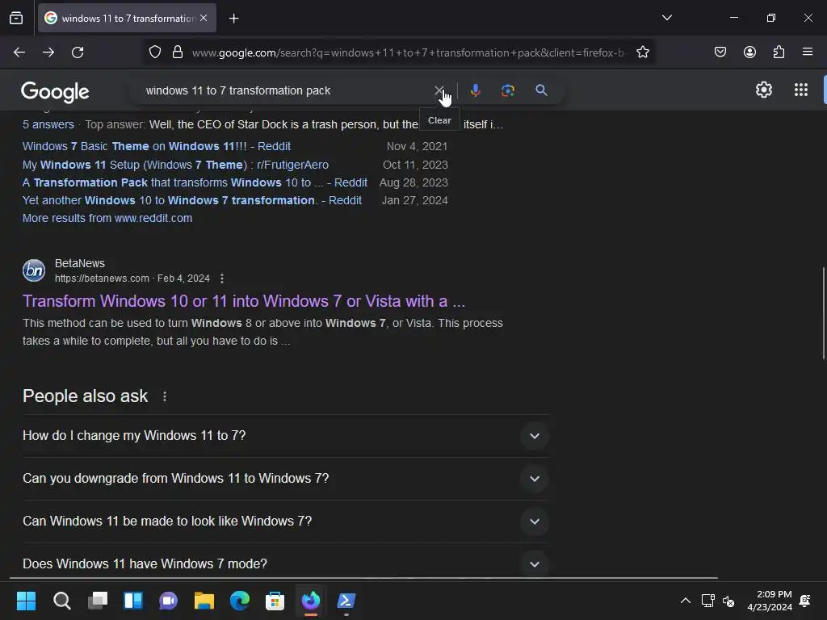Submit search with magnifier icon
The width and height of the screenshot is (827, 620).
pos(541,90)
